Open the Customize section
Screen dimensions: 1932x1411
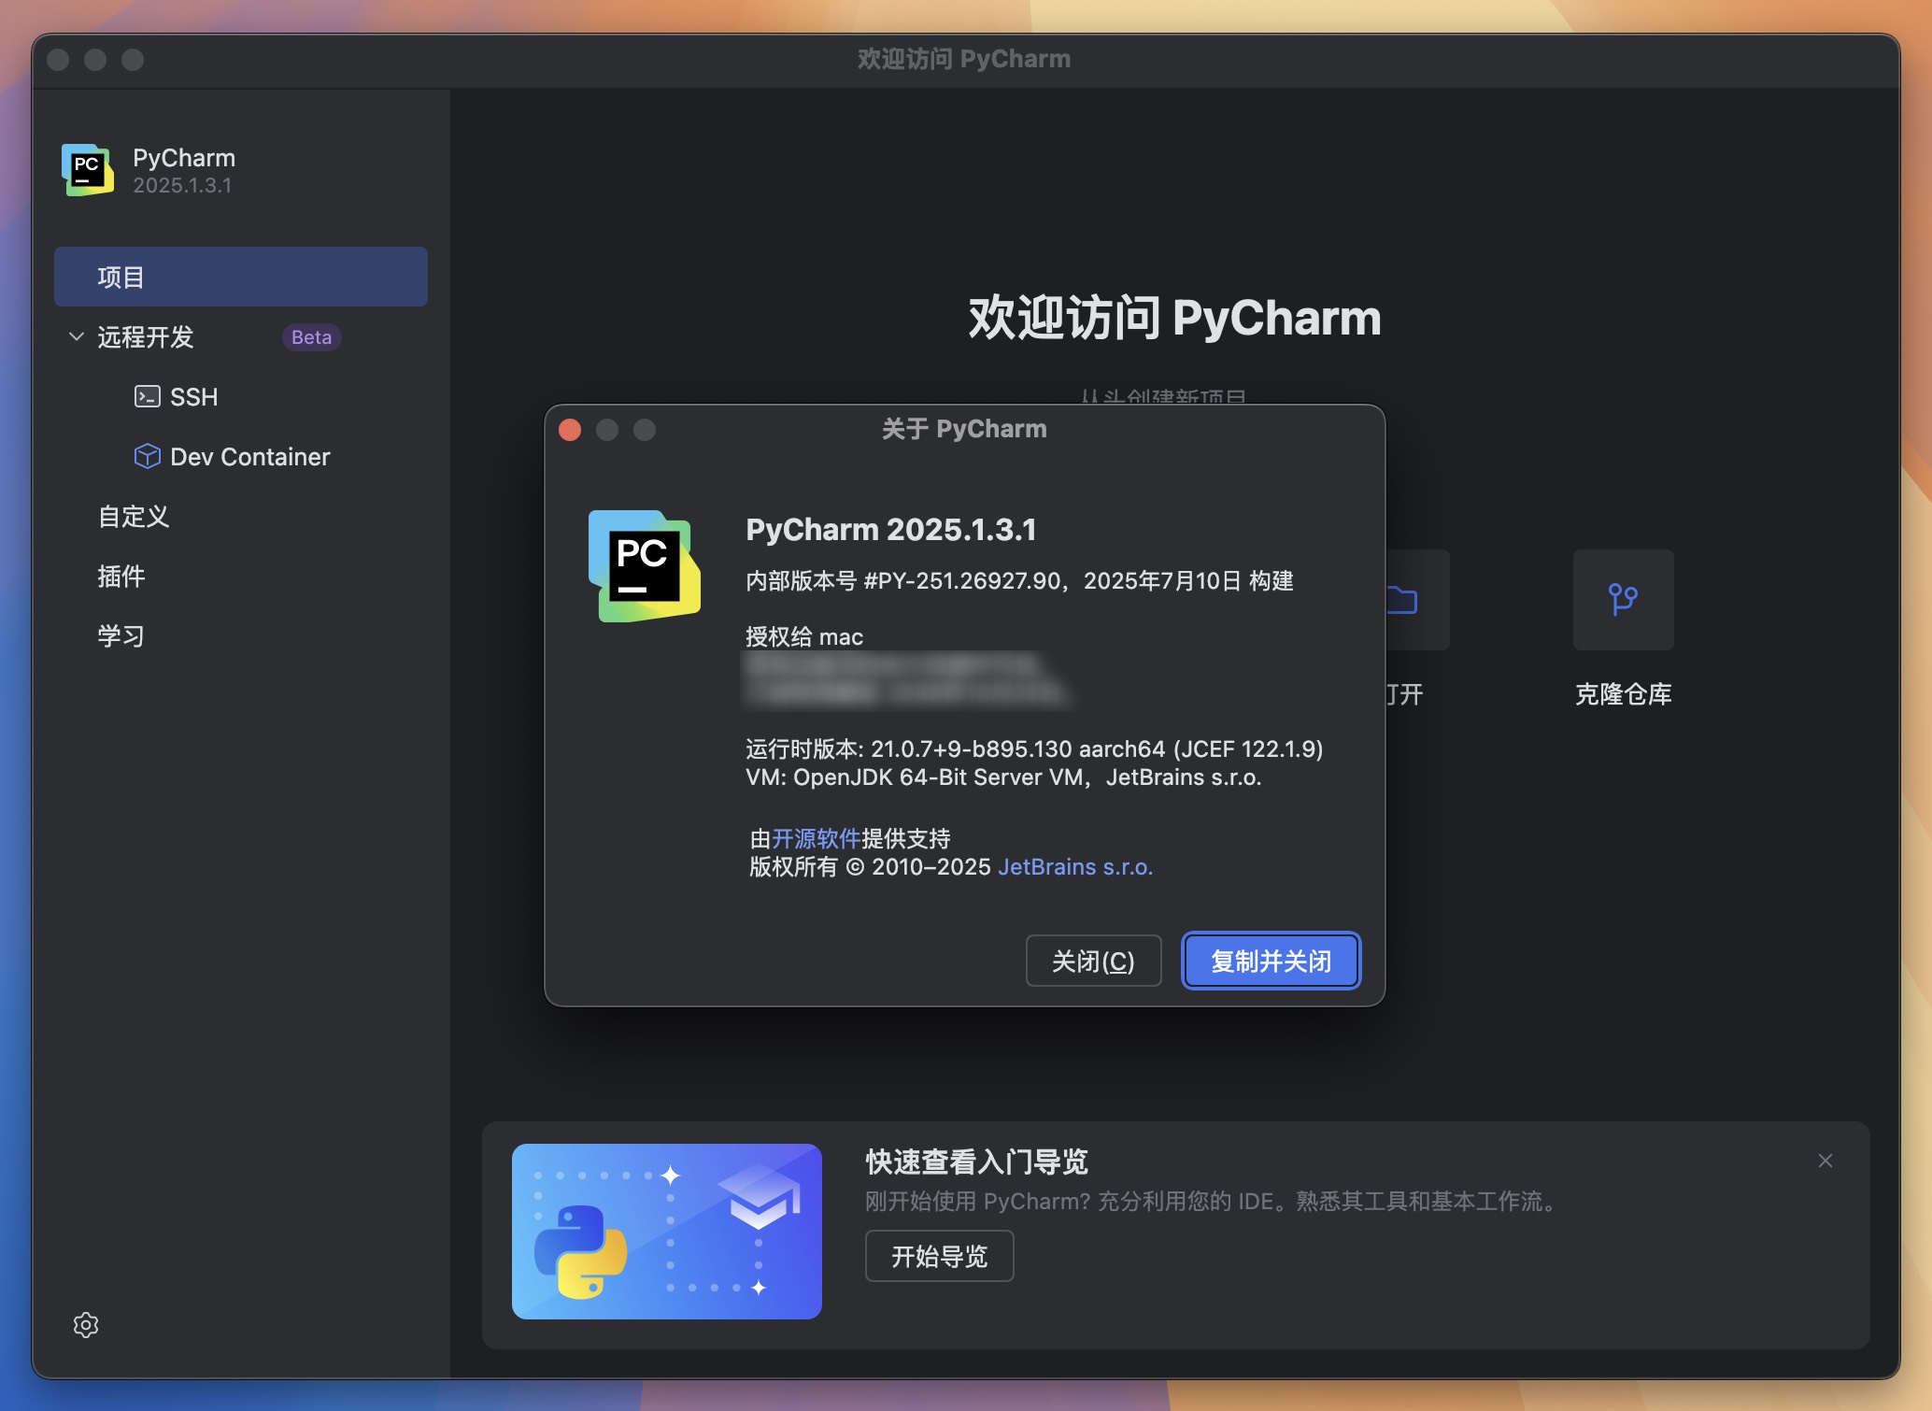click(134, 516)
